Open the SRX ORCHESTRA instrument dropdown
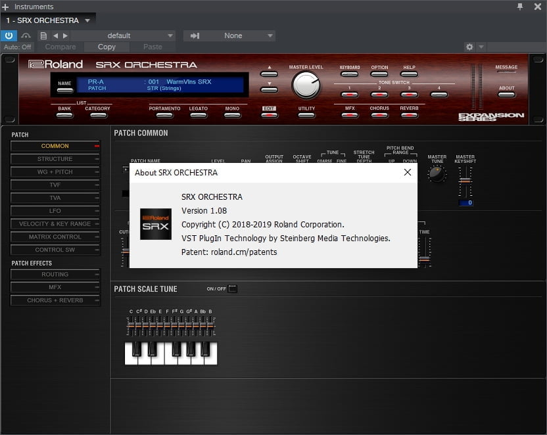The image size is (547, 435). (87, 20)
